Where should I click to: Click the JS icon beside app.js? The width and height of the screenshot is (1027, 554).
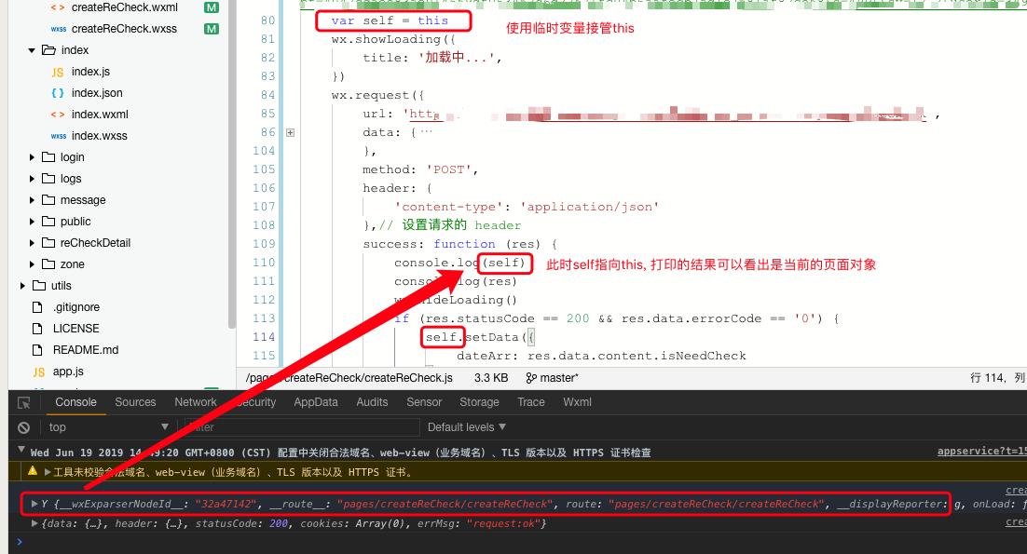(x=38, y=372)
